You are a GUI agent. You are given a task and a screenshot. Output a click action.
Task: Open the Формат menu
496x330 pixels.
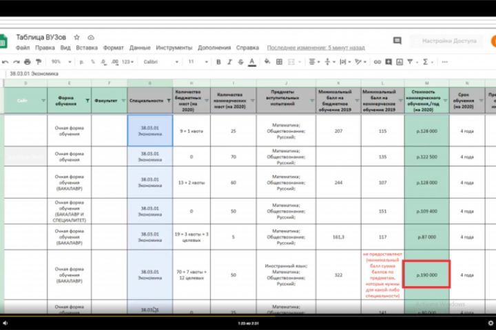pos(113,47)
